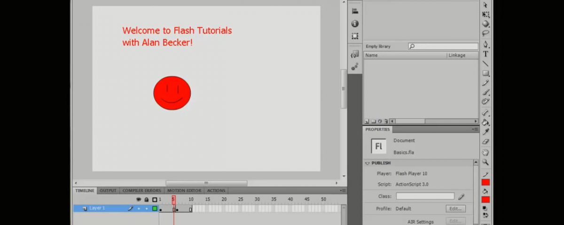Image resolution: width=564 pixels, height=225 pixels.
Task: Toggle visibility dot for Layer 1
Action: coord(139,208)
